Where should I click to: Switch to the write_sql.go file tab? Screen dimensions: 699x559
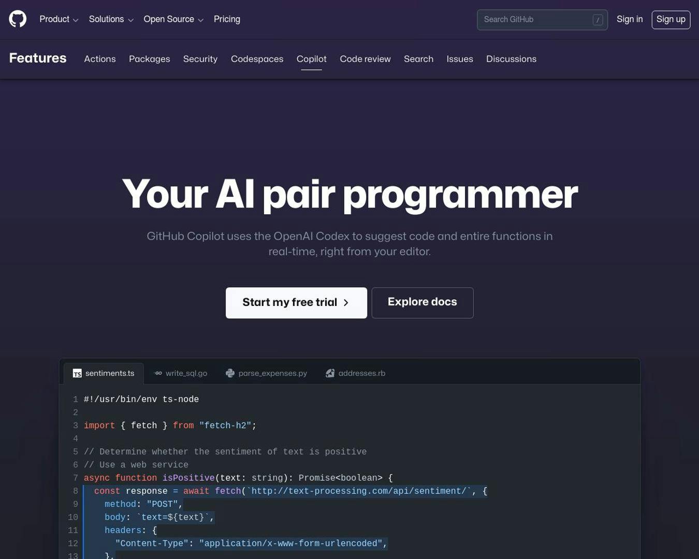pos(180,373)
